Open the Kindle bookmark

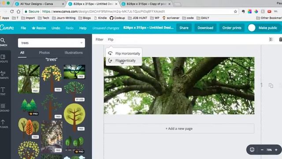100,18
